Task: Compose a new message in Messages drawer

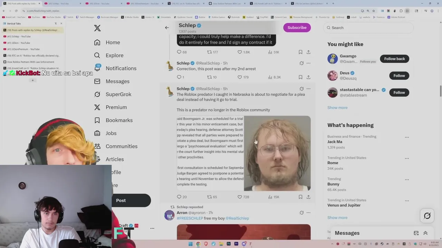Action: [416, 233]
